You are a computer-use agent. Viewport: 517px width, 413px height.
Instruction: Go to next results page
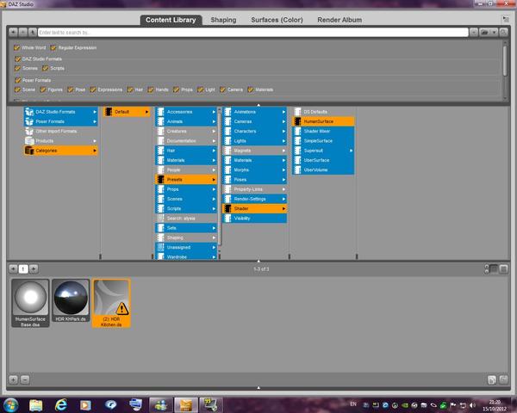(34, 269)
